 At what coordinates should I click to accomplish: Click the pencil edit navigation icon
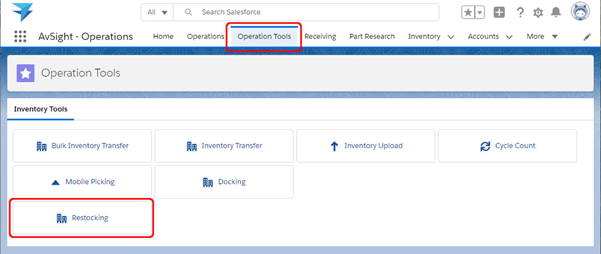click(x=587, y=37)
